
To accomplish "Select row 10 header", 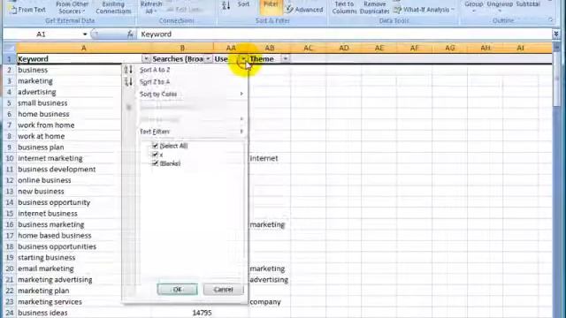I will [x=10, y=158].
